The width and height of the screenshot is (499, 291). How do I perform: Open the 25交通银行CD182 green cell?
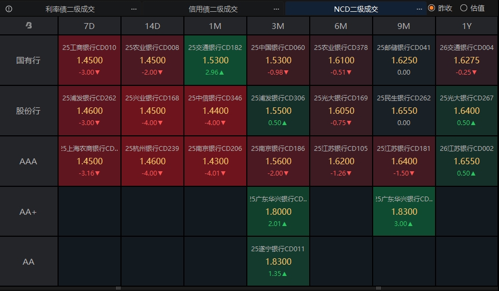215,60
